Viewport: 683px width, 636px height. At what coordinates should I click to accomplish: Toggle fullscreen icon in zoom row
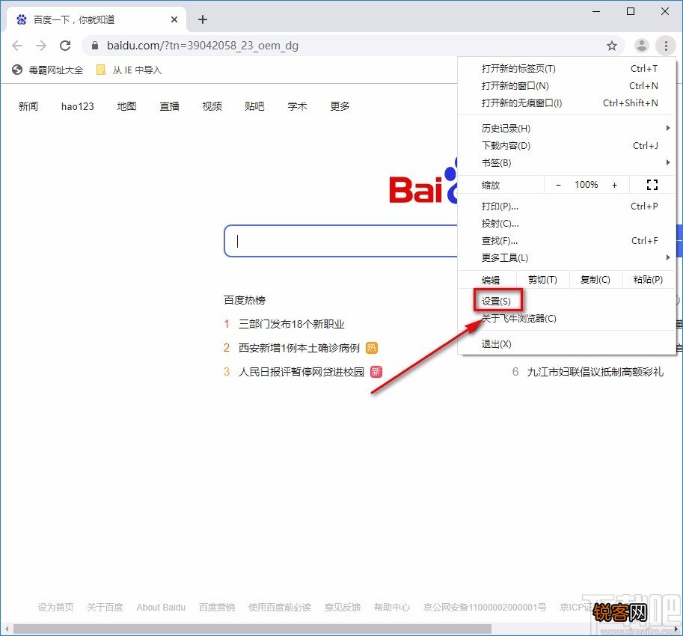pyautogui.click(x=652, y=185)
